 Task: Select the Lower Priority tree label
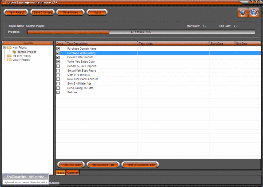[21, 60]
